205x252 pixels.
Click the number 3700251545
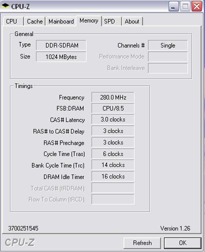pyautogui.click(x=23, y=228)
